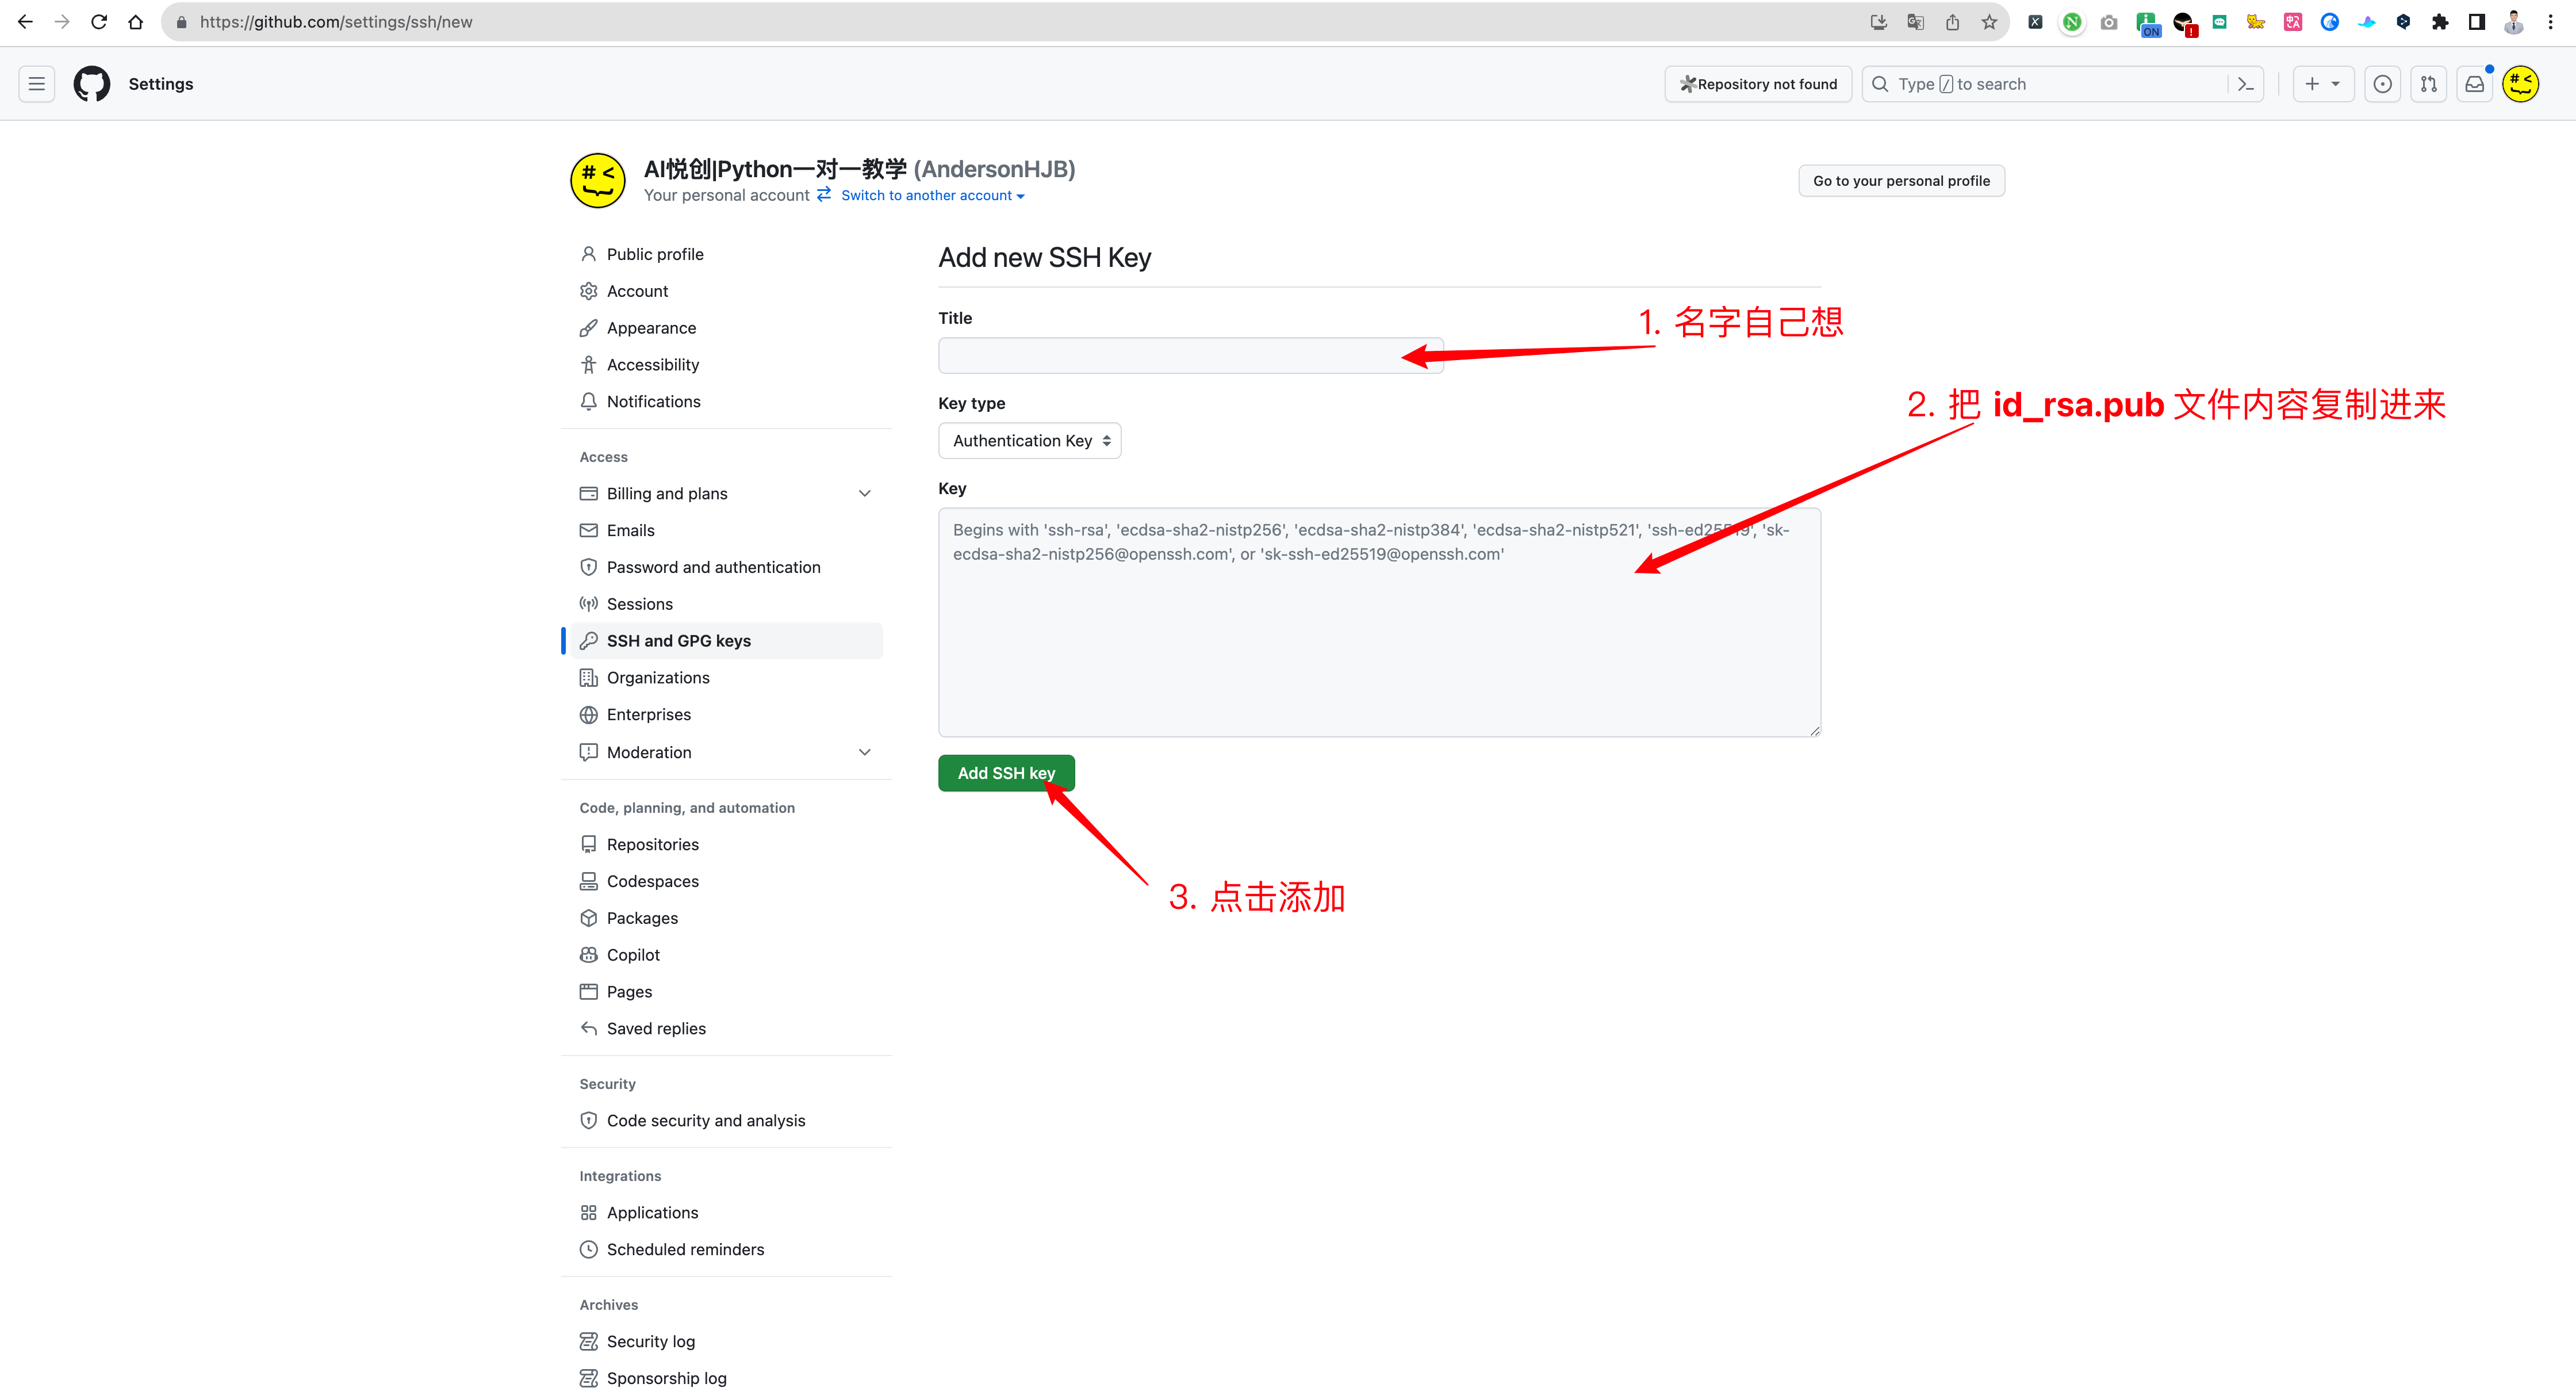The height and width of the screenshot is (1399, 2576).
Task: Click the green Add SSH key button
Action: pos(1006,774)
